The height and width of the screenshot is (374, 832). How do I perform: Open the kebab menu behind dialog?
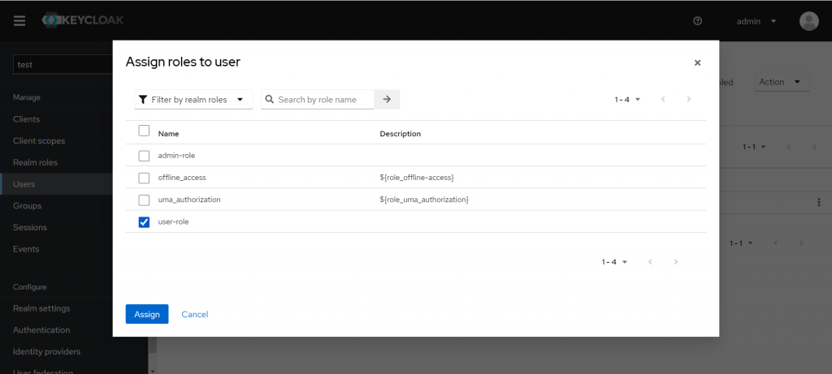coord(819,202)
